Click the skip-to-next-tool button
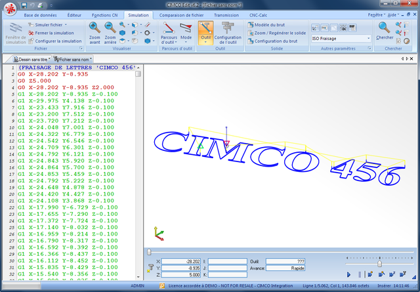 pyautogui.click(x=403, y=274)
